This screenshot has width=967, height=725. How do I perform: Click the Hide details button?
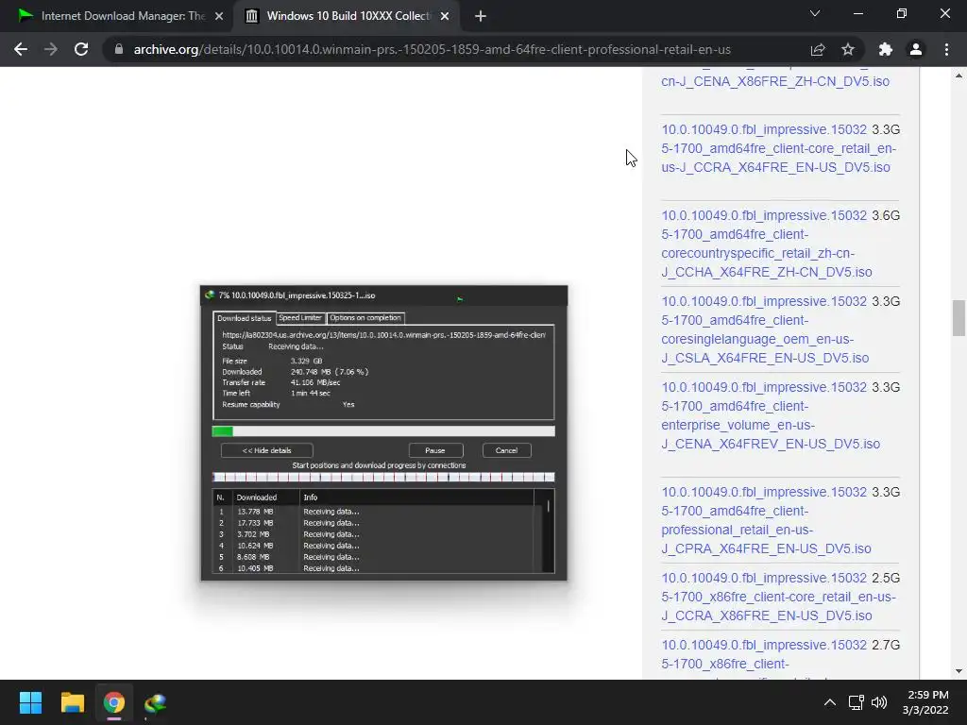pyautogui.click(x=267, y=450)
